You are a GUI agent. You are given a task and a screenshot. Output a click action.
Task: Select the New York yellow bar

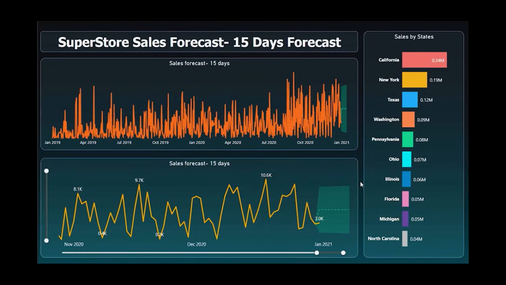click(415, 80)
